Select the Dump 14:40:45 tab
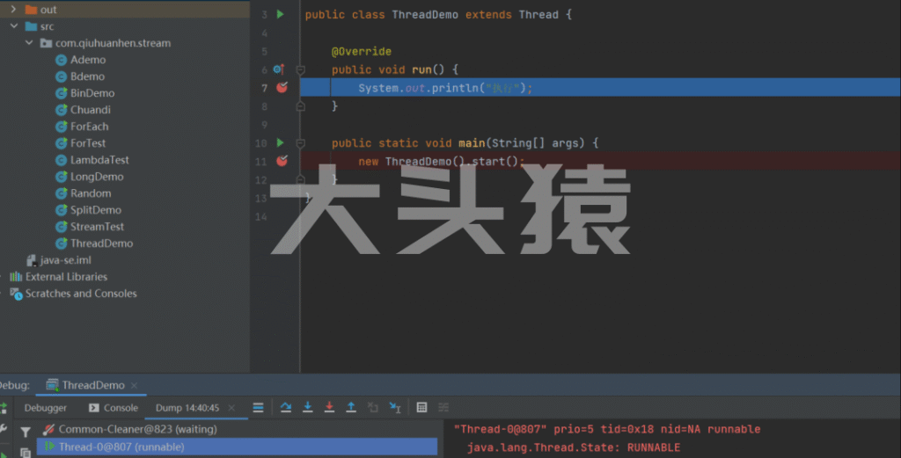Viewport: 901px width, 458px height. (187, 408)
